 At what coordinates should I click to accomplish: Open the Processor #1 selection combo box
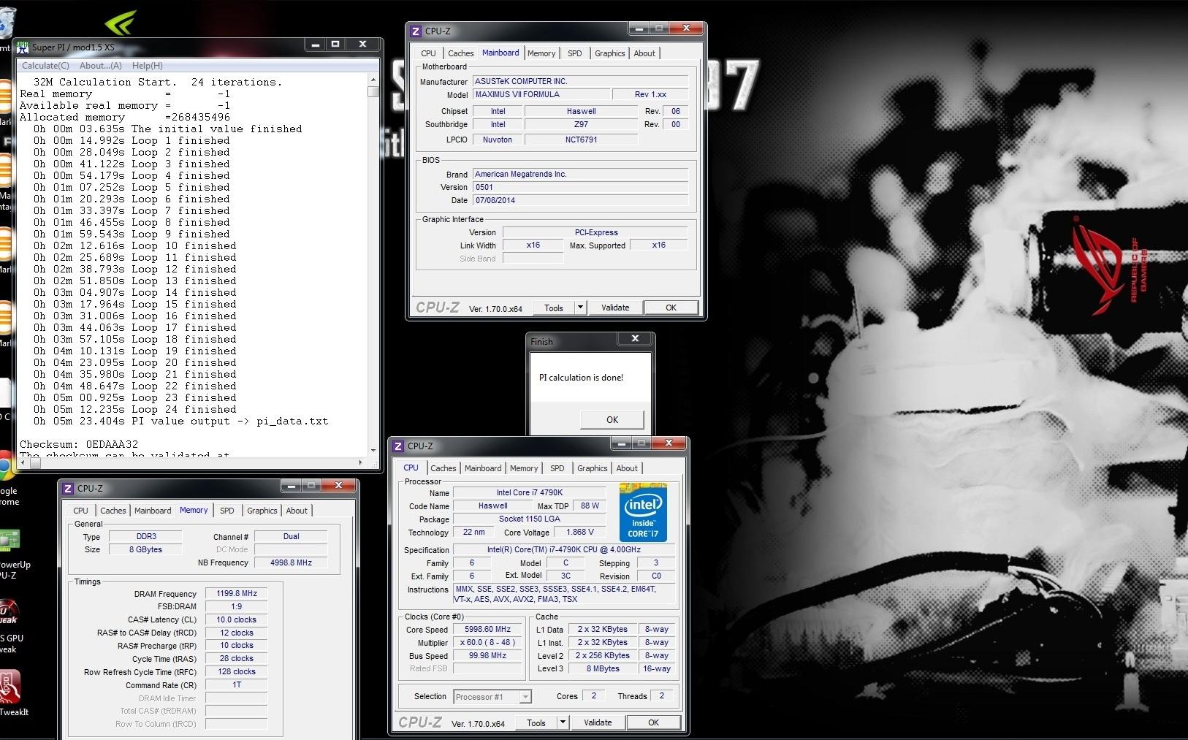point(492,697)
